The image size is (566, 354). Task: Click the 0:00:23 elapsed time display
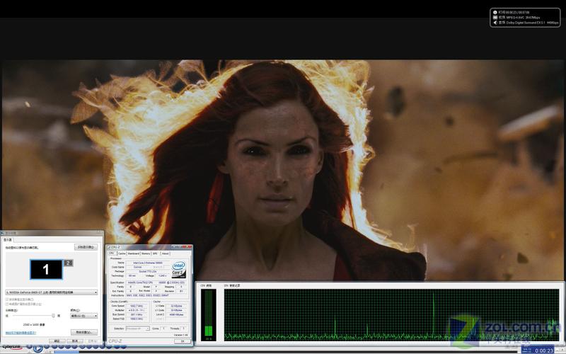pos(543,350)
